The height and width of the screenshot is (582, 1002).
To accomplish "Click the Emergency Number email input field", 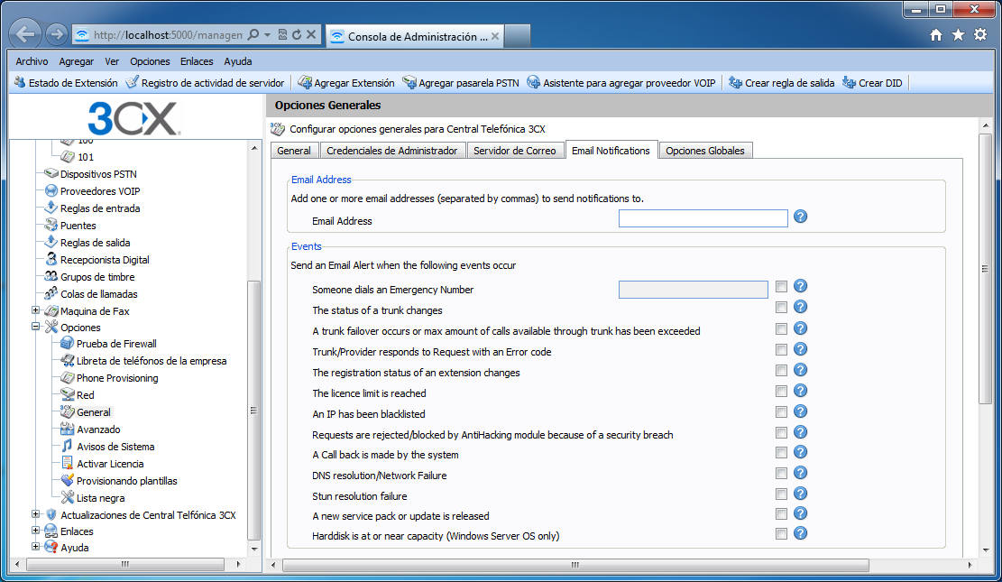I will tap(694, 290).
